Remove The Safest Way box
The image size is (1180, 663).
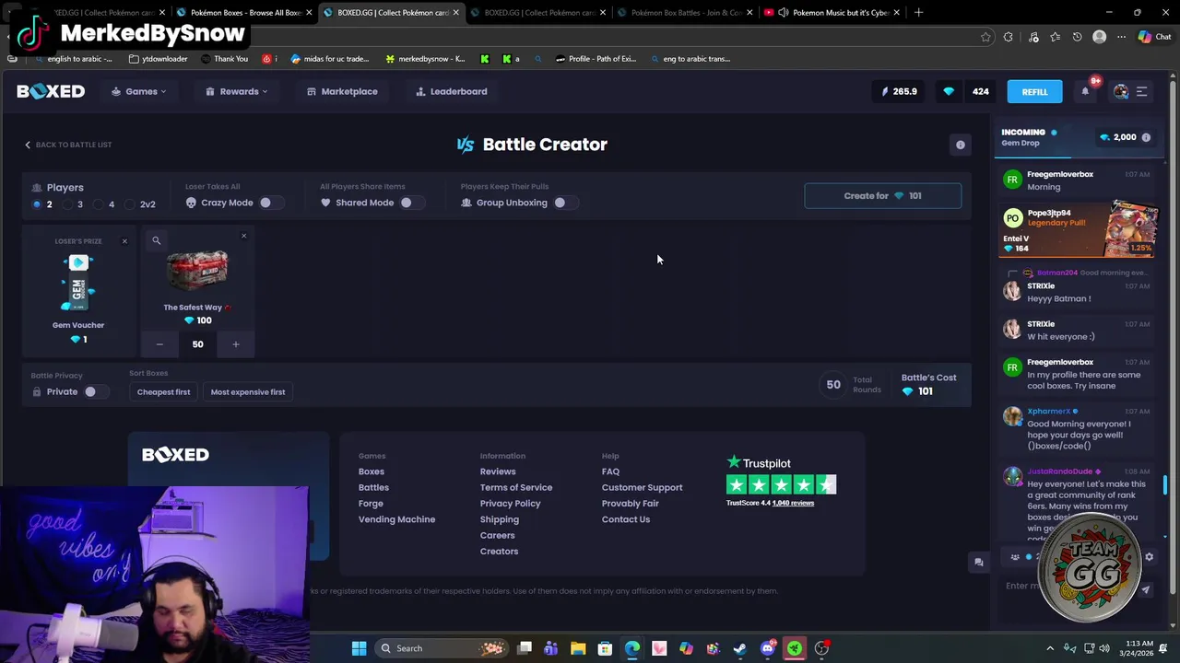point(243,237)
